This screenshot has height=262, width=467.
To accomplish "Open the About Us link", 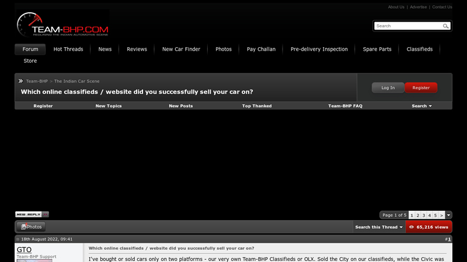I will coord(396,7).
